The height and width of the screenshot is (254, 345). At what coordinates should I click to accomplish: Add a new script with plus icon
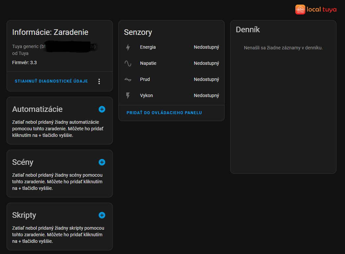tap(102, 215)
